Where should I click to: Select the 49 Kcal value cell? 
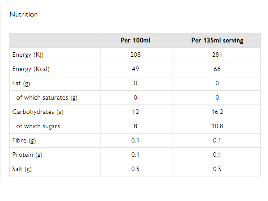(135, 69)
